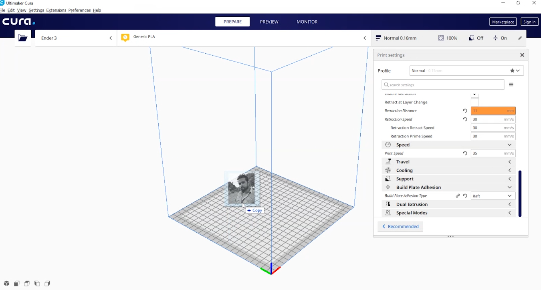This screenshot has width=541, height=290.
Task: Click the Print settings scrollbar thumb
Action: tap(520, 193)
